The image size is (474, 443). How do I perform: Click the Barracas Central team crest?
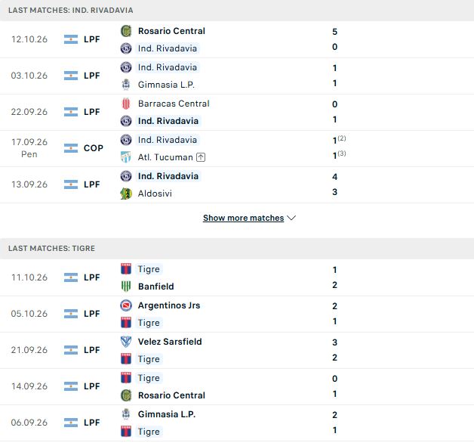click(x=126, y=104)
